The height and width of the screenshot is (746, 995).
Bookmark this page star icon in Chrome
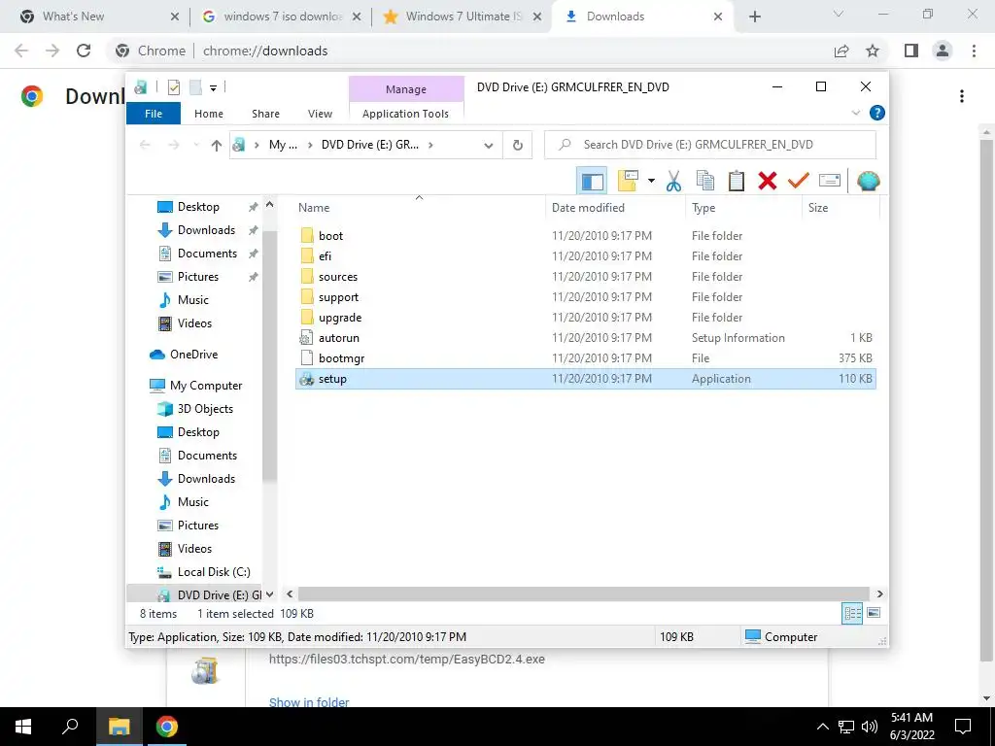[x=873, y=51]
